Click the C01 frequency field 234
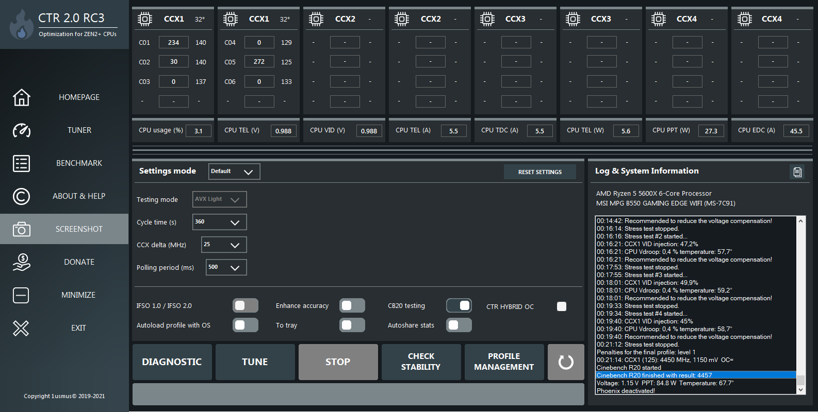Image resolution: width=818 pixels, height=412 pixels. coord(173,42)
